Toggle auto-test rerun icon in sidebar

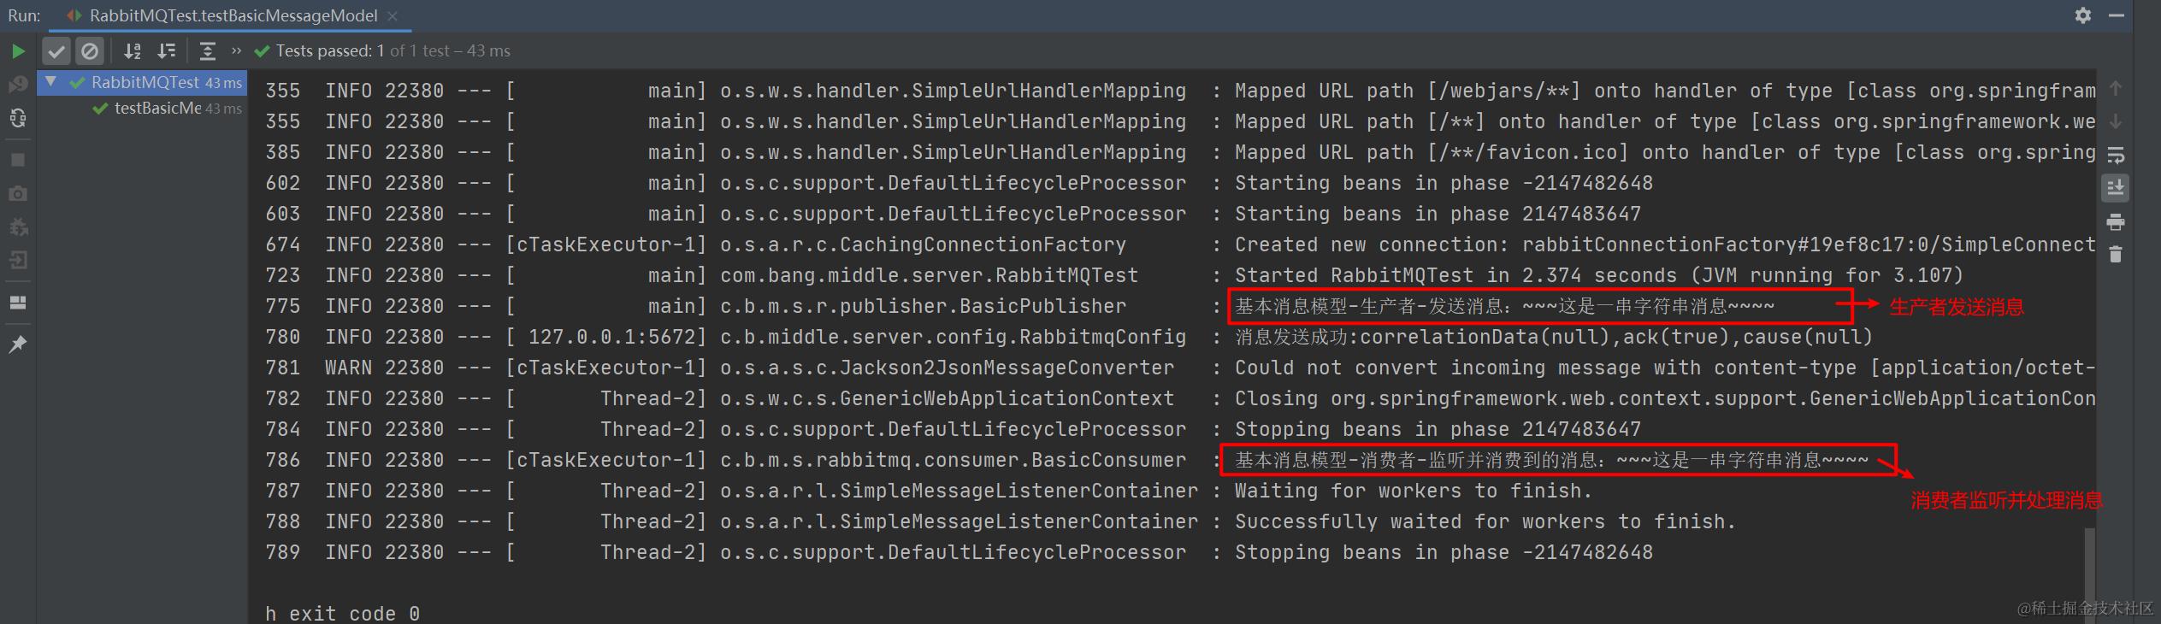17,118
